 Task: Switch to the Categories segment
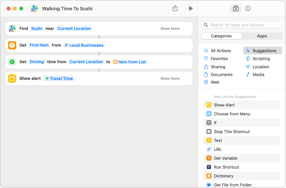pos(221,36)
